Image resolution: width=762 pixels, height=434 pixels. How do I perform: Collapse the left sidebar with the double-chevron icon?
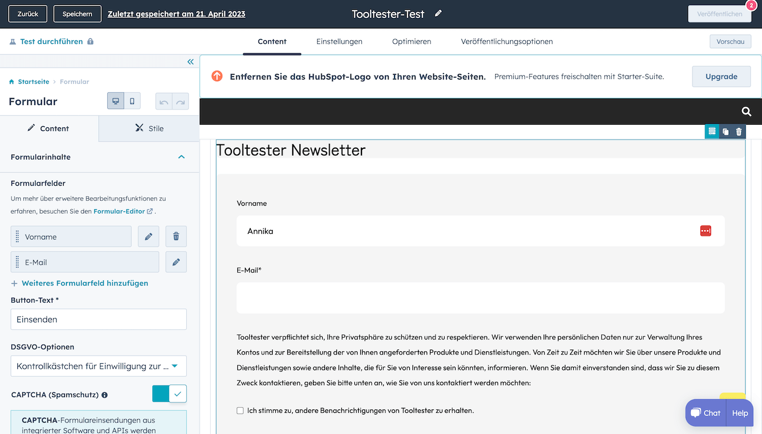point(190,62)
